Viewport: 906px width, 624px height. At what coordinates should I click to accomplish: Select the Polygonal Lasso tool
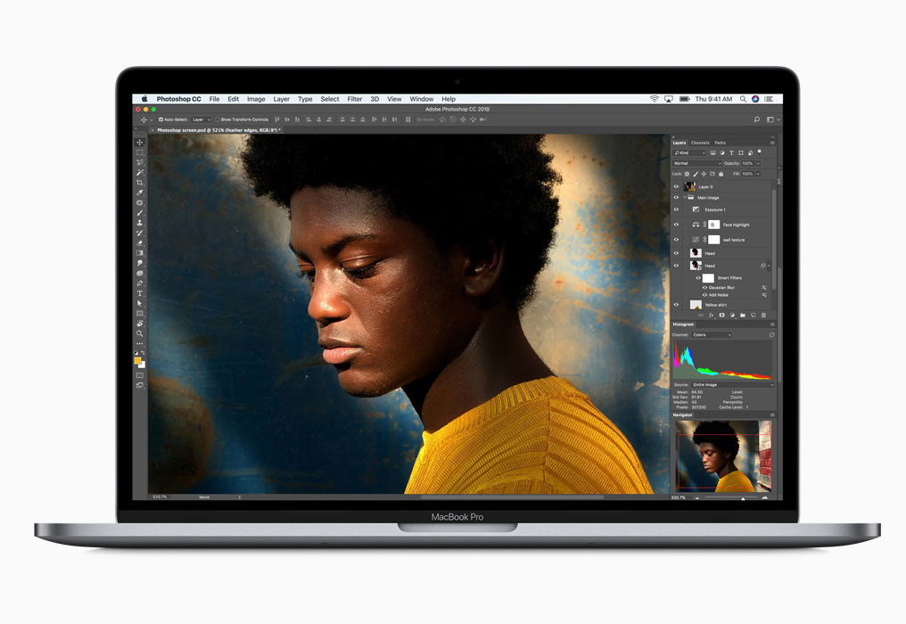tap(139, 162)
